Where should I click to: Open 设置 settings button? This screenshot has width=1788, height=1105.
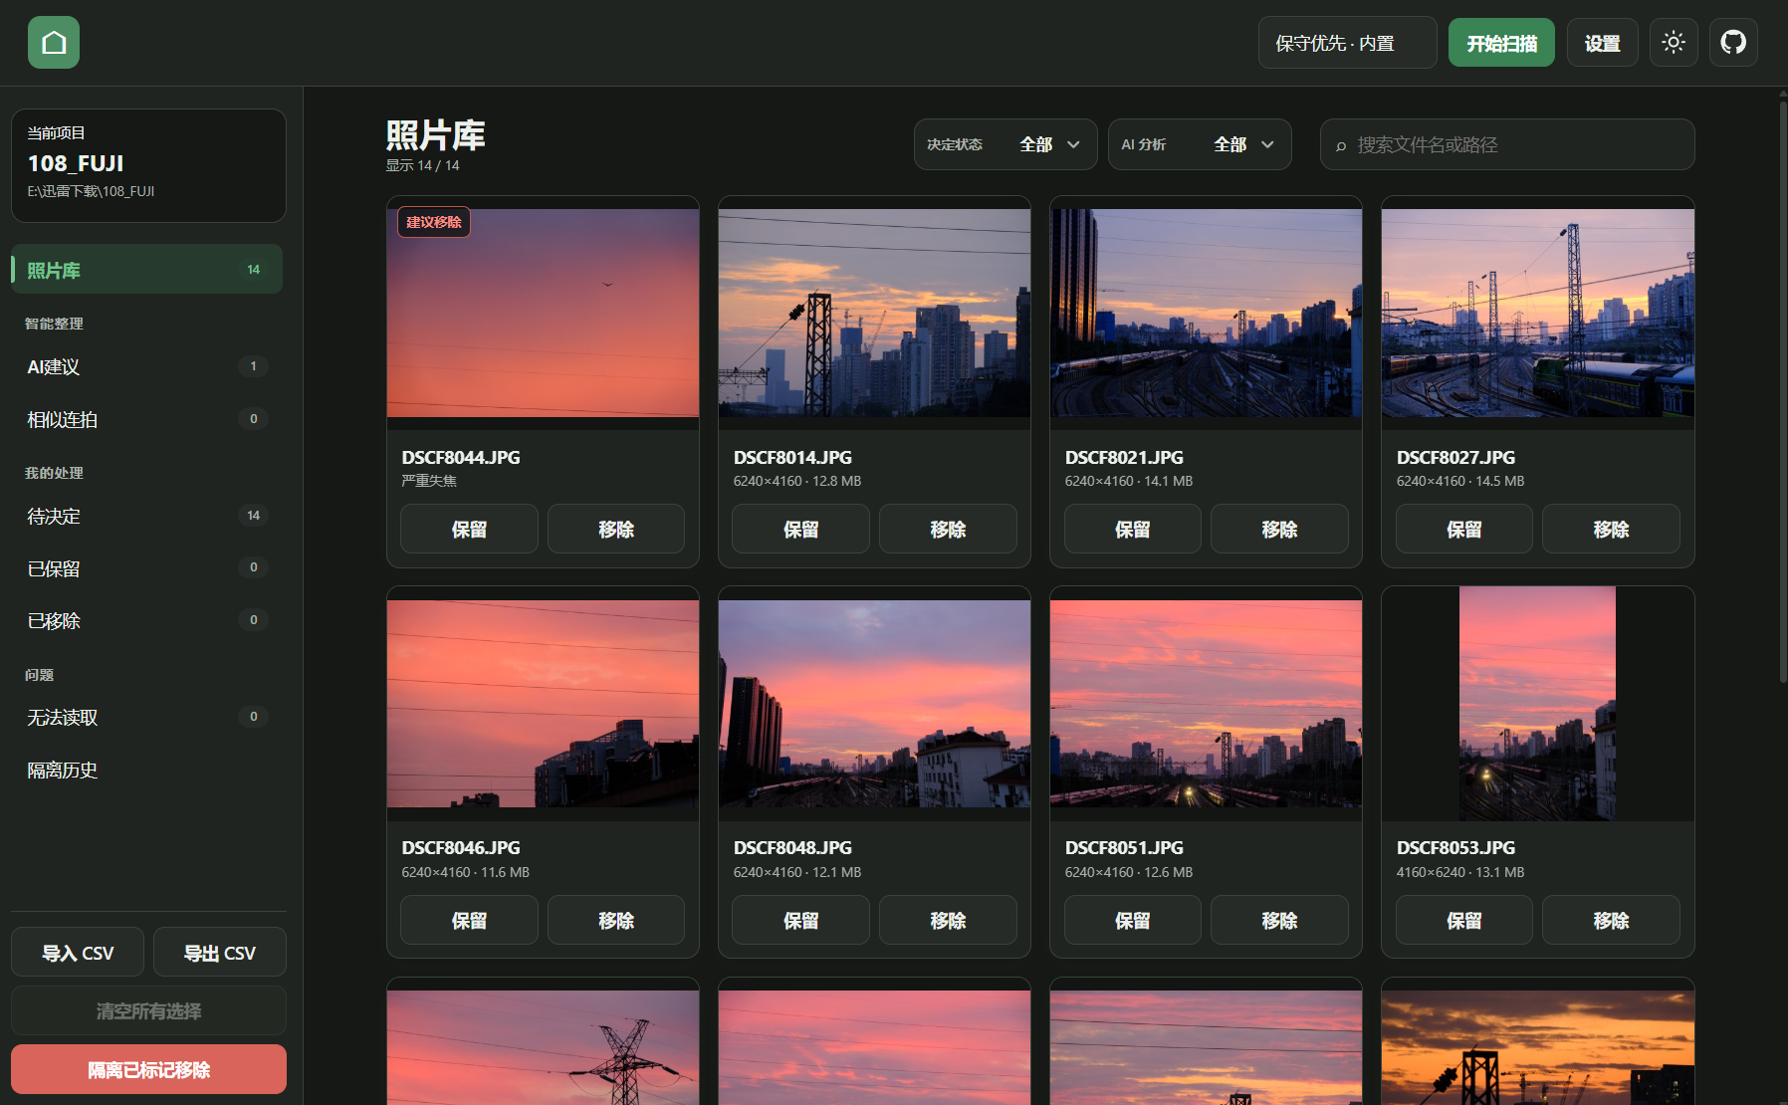pos(1602,43)
